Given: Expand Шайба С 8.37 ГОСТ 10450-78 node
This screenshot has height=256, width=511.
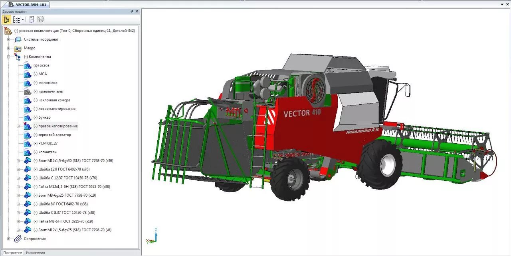Looking at the screenshot, I should coord(18,213).
